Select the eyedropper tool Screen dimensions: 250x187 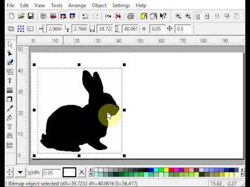10,109
